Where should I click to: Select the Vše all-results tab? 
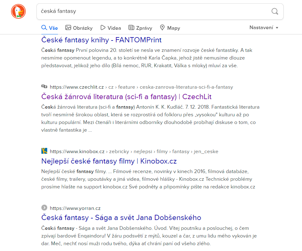pyautogui.click(x=50, y=28)
